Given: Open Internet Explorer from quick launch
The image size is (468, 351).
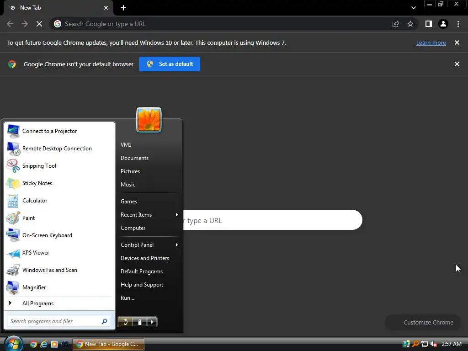Looking at the screenshot, I should click(44, 344).
